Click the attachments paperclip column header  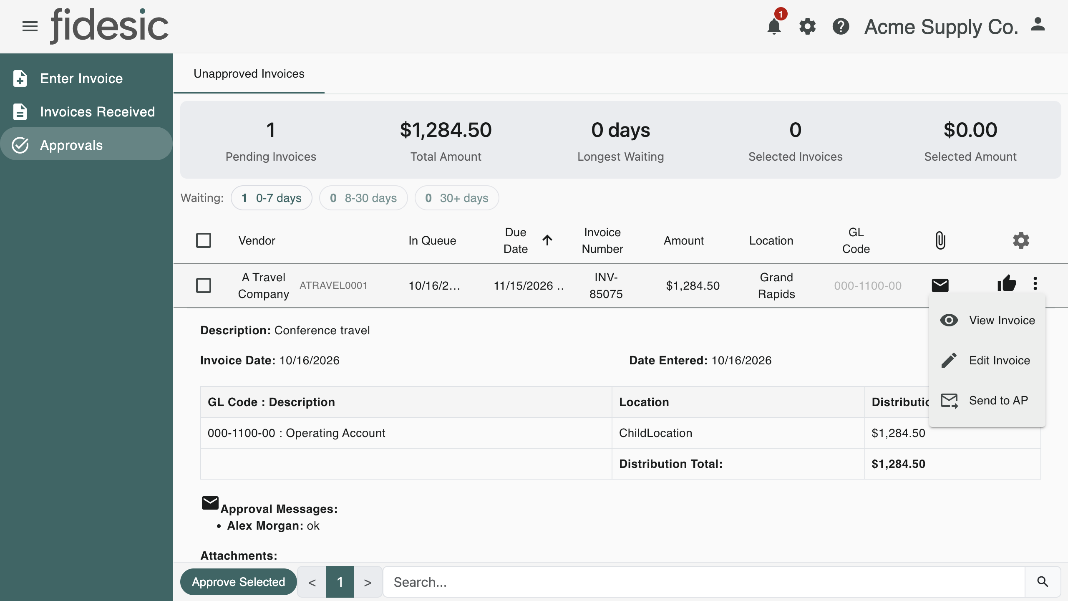940,240
